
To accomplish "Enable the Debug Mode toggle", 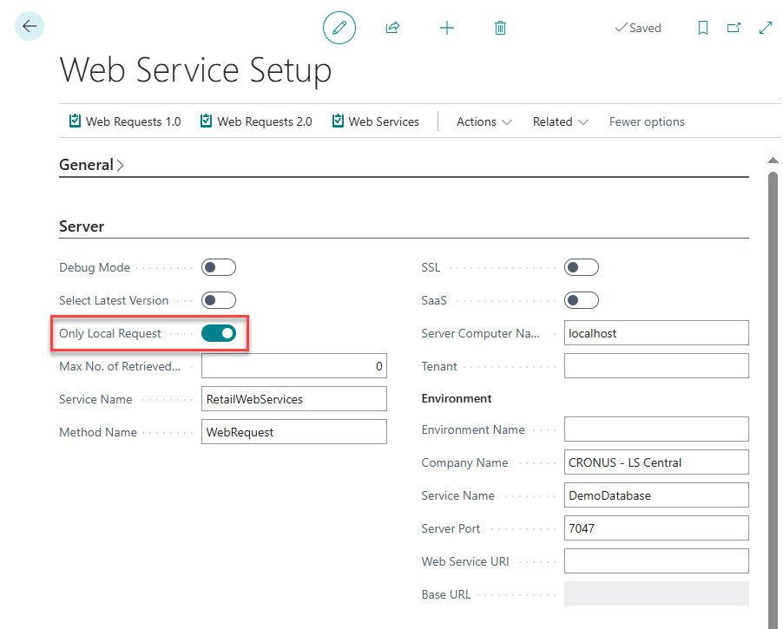I will tap(219, 267).
